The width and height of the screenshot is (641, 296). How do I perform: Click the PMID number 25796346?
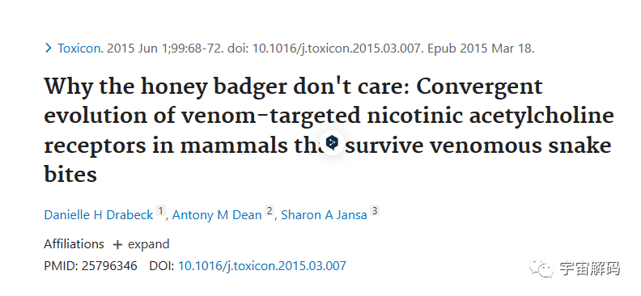109,266
